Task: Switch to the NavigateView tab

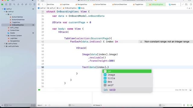Action: [x=81, y=4]
